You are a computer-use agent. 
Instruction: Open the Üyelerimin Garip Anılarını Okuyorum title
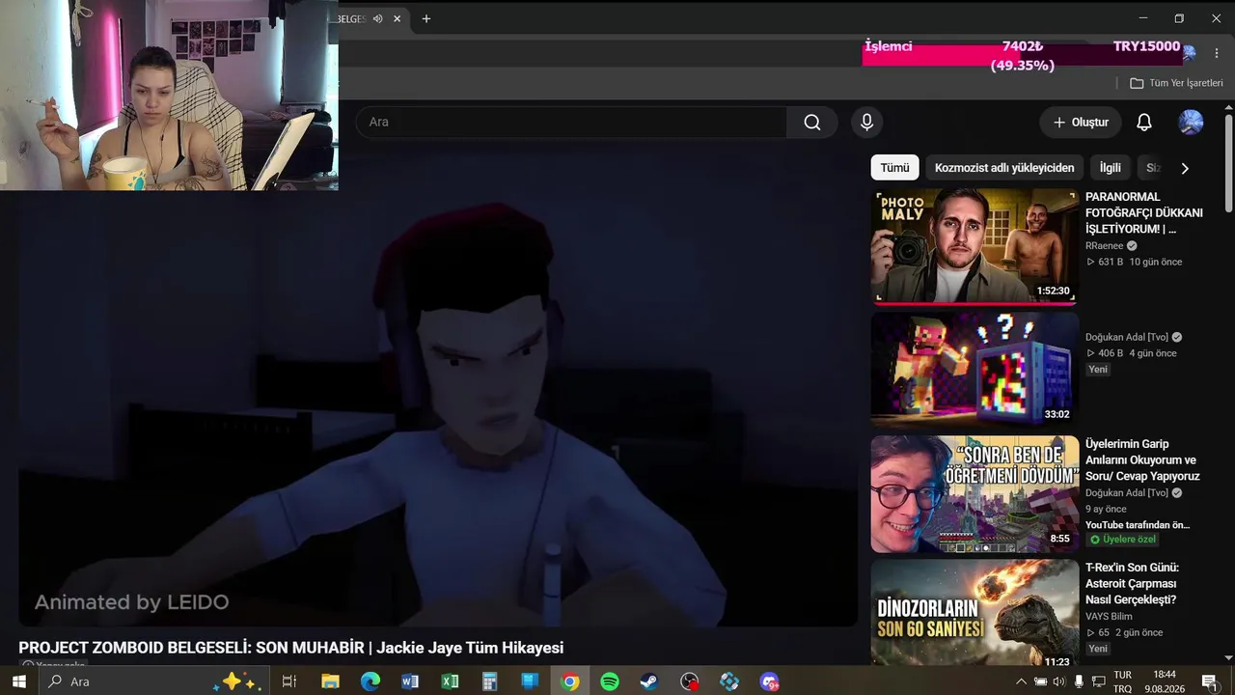pyautogui.click(x=1142, y=460)
